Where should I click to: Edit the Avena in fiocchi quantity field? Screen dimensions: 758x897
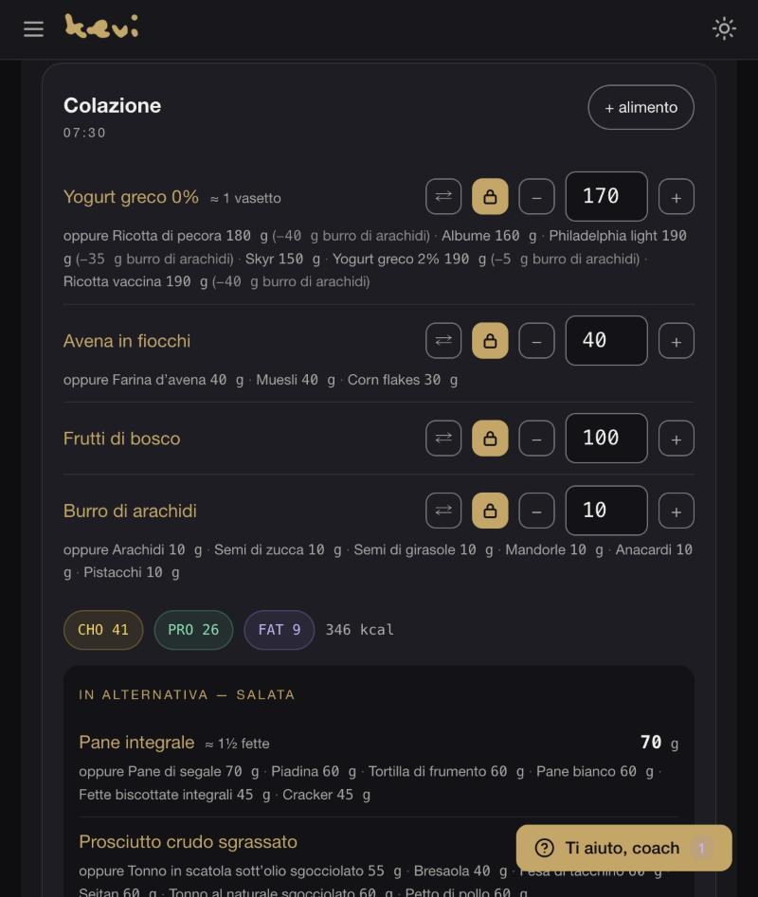point(606,340)
